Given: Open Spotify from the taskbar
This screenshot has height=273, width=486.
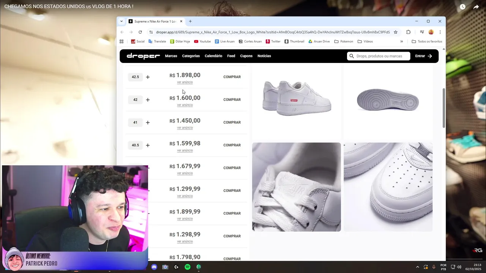Looking at the screenshot, I should click(x=188, y=267).
